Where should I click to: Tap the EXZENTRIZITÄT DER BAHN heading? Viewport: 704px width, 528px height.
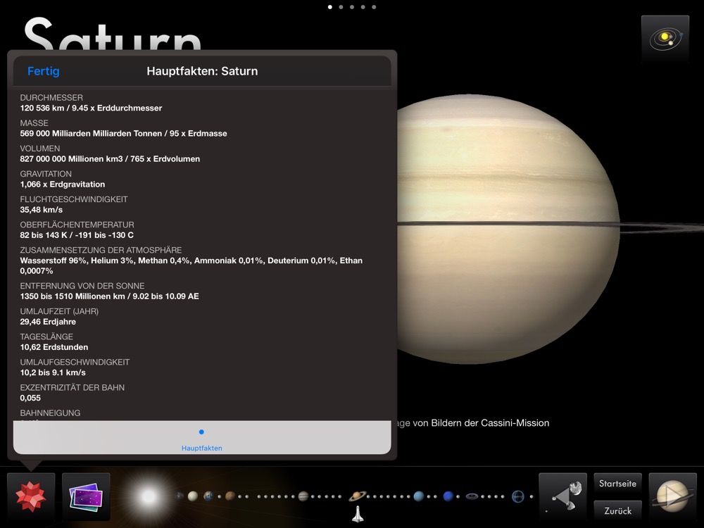(73, 387)
